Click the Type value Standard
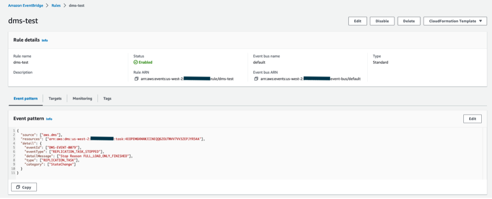Image resolution: width=492 pixels, height=199 pixels. click(x=381, y=62)
